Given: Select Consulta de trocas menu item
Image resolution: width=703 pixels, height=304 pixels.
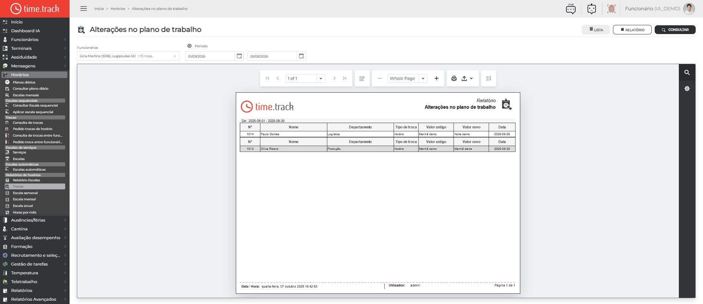Looking at the screenshot, I should click(x=28, y=123).
